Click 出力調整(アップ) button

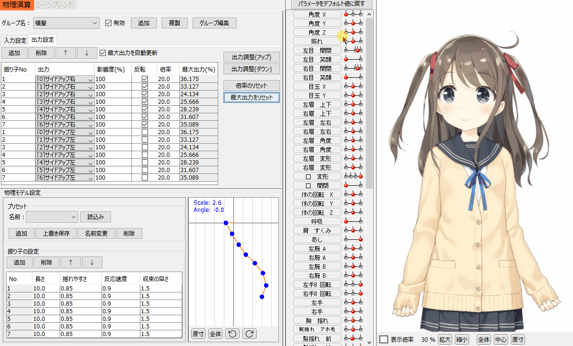(x=251, y=57)
